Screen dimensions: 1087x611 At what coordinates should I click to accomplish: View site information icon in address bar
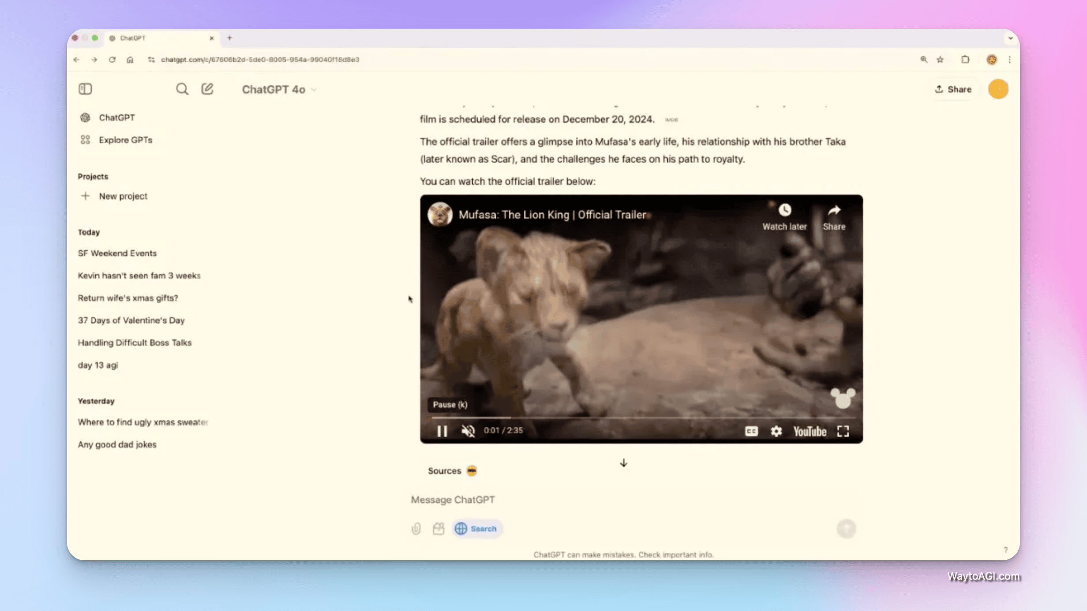151,60
